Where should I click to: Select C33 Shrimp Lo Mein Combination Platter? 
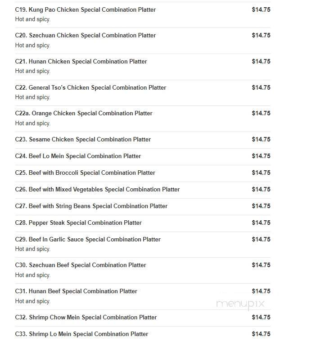pyautogui.click(x=82, y=334)
